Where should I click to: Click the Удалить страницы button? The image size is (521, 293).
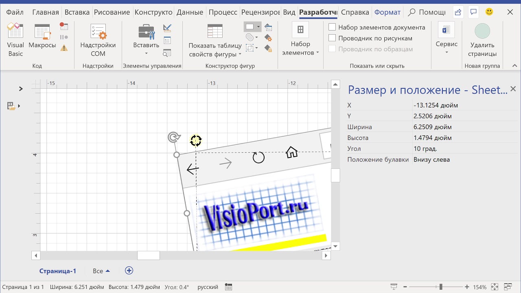[482, 40]
